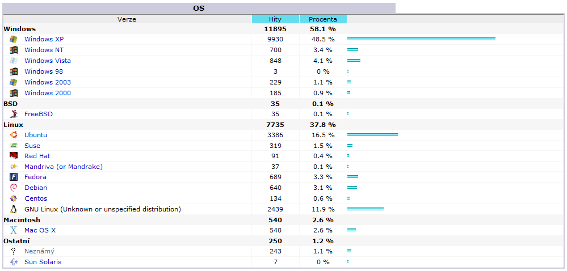Screen dimensions: 567x271
Task: Click the Windows 2003 logo icon
Action: [x=14, y=82]
